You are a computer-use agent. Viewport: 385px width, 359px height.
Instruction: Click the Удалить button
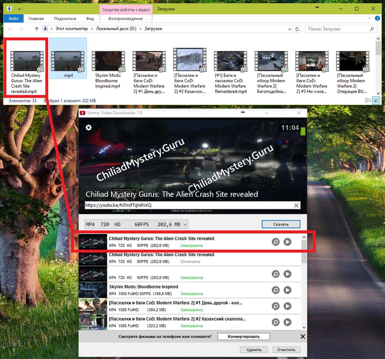254,350
